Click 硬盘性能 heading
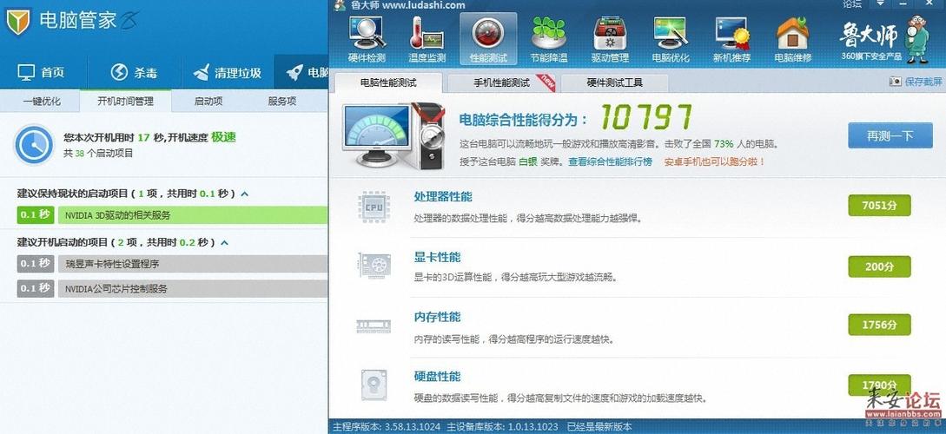The height and width of the screenshot is (434, 946). [437, 377]
